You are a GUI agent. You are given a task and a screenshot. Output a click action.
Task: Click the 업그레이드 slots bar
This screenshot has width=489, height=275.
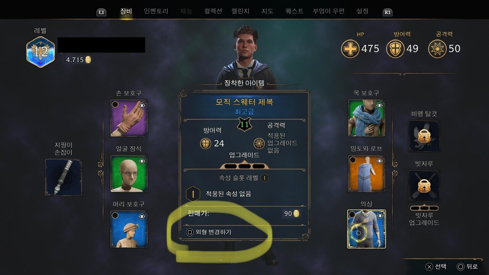[244, 166]
